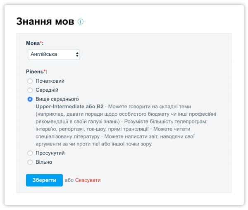Click the selected Вище середнього radio button
This screenshot has height=210, width=248.
click(30, 99)
